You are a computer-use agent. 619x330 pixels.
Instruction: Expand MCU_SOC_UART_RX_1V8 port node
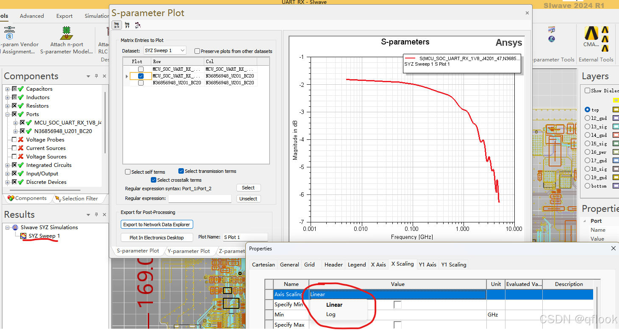coord(16,123)
